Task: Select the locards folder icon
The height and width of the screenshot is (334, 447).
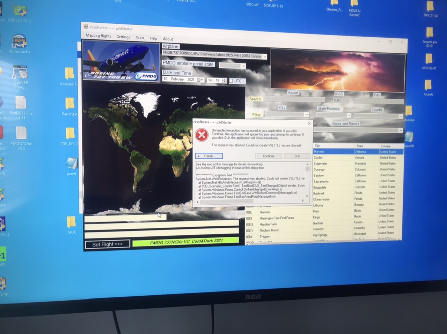Action: click(428, 88)
